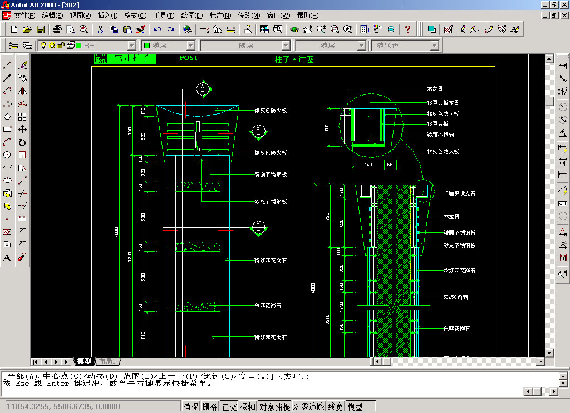The width and height of the screenshot is (570, 413).
Task: Open the Hatch tool
Action: (x=7, y=232)
